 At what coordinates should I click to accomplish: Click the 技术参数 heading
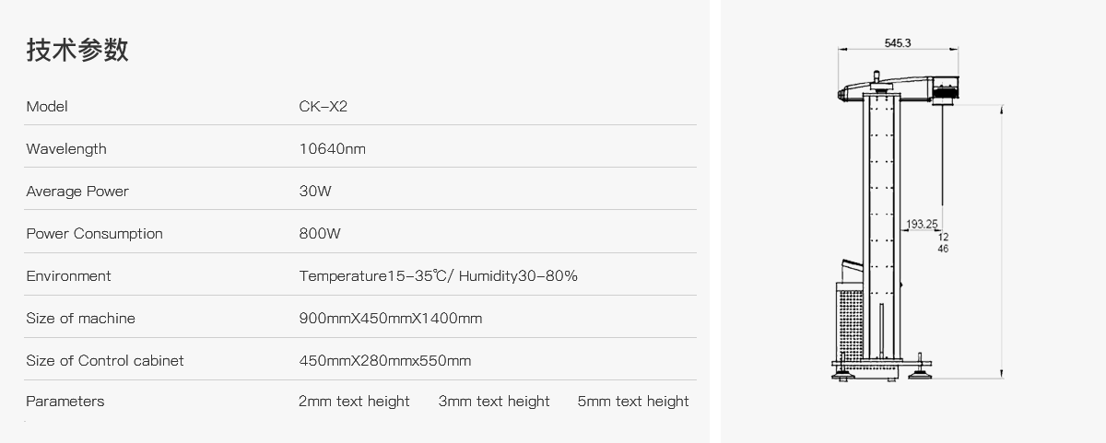click(77, 50)
